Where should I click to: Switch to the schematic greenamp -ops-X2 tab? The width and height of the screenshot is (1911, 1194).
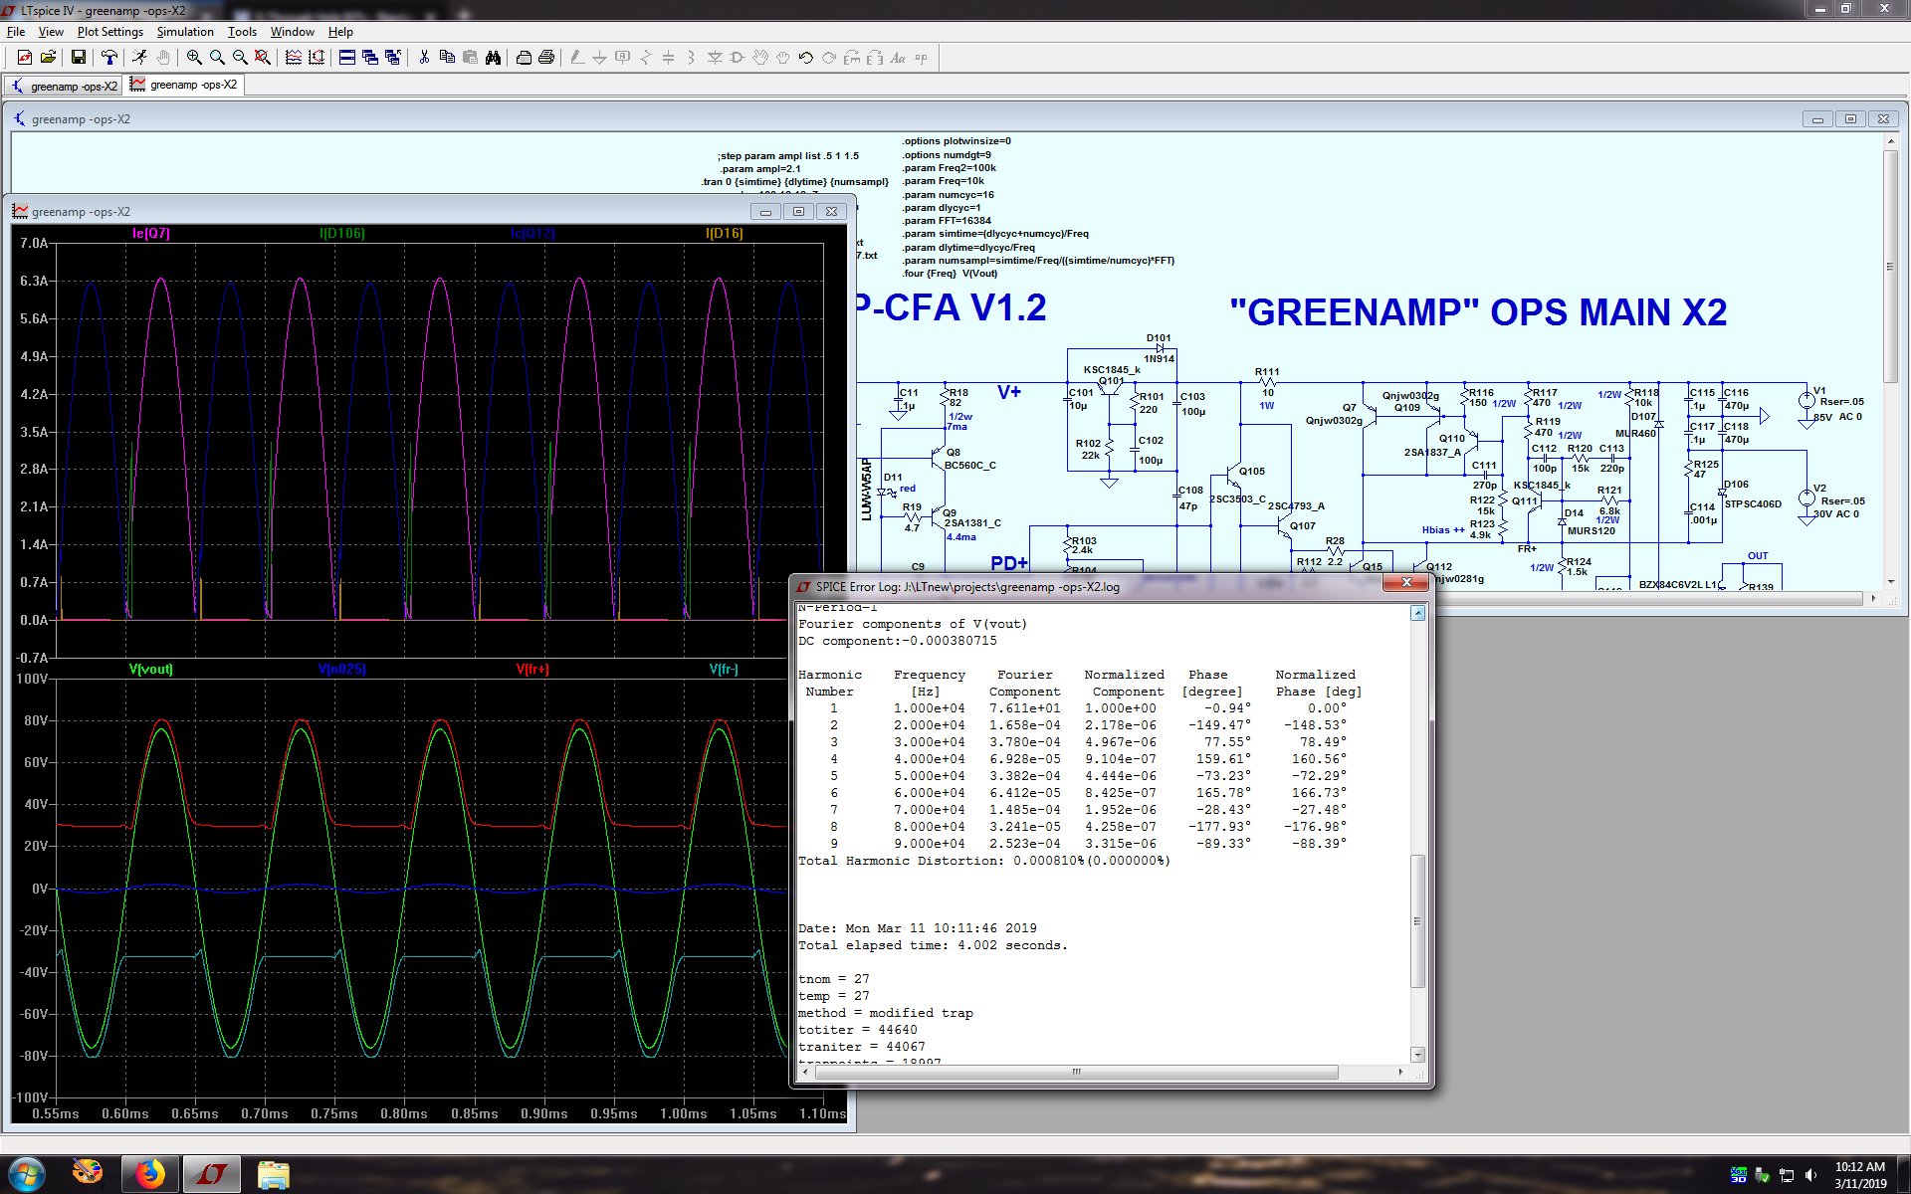[x=64, y=87]
